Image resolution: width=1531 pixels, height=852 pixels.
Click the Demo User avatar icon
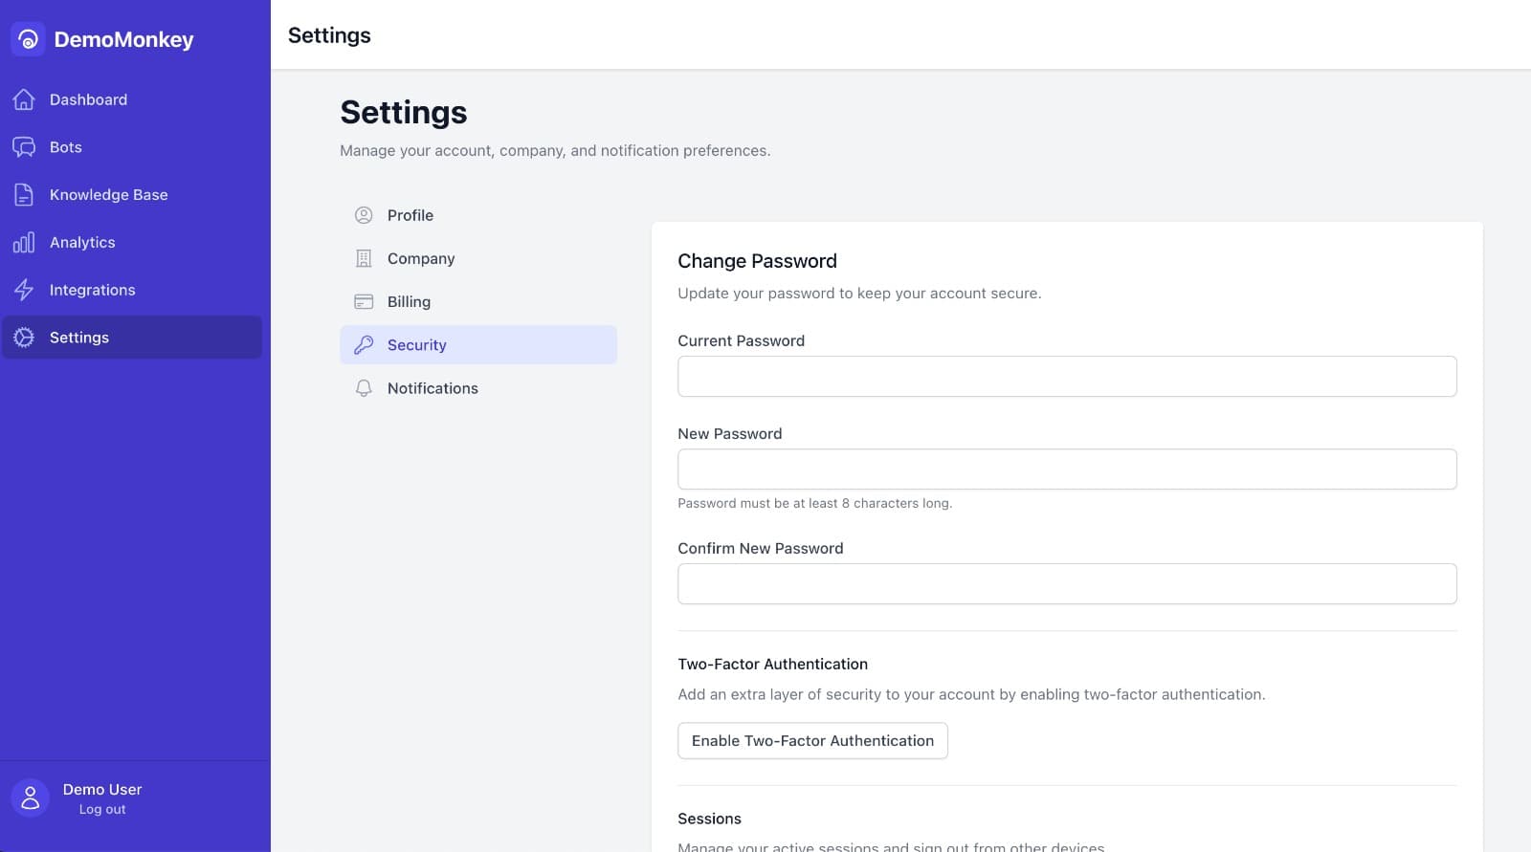pos(30,797)
